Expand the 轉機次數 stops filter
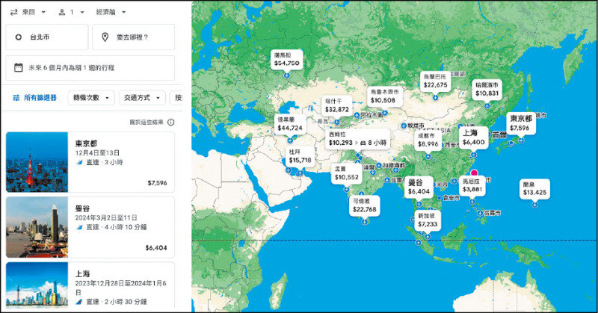Viewport: 598px width, 313px height. [91, 98]
